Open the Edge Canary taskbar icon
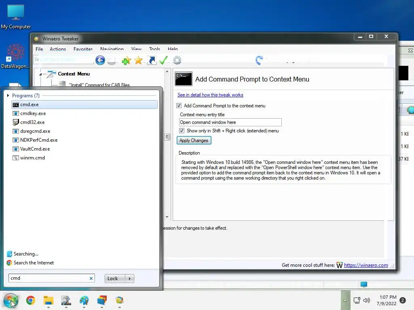The width and height of the screenshot is (414, 310). point(119,300)
